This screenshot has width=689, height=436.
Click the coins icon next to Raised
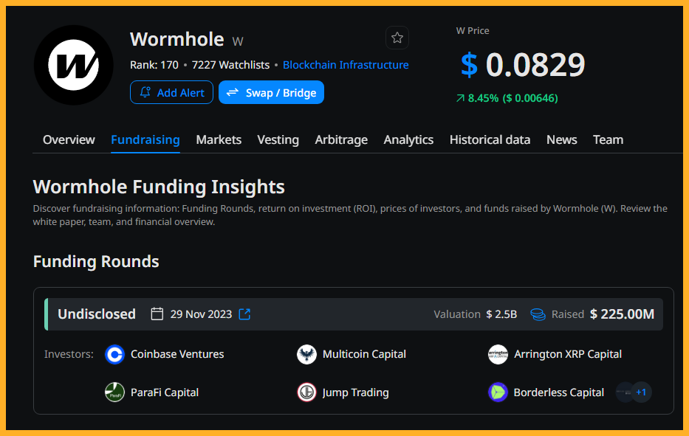click(x=538, y=314)
